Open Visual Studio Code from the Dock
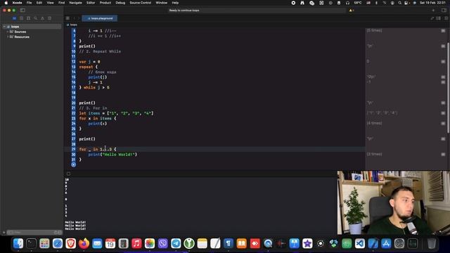 point(360,244)
